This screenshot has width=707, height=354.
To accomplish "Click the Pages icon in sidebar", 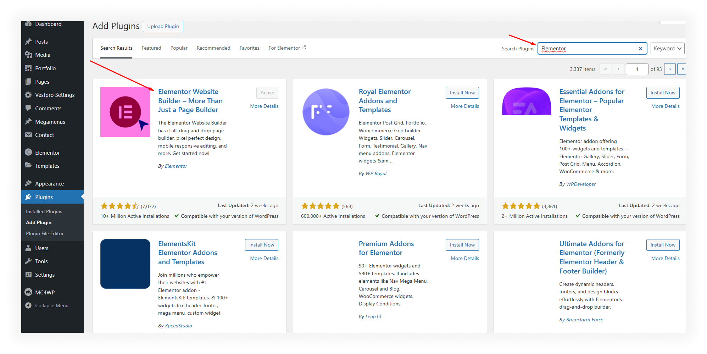I will [x=28, y=82].
